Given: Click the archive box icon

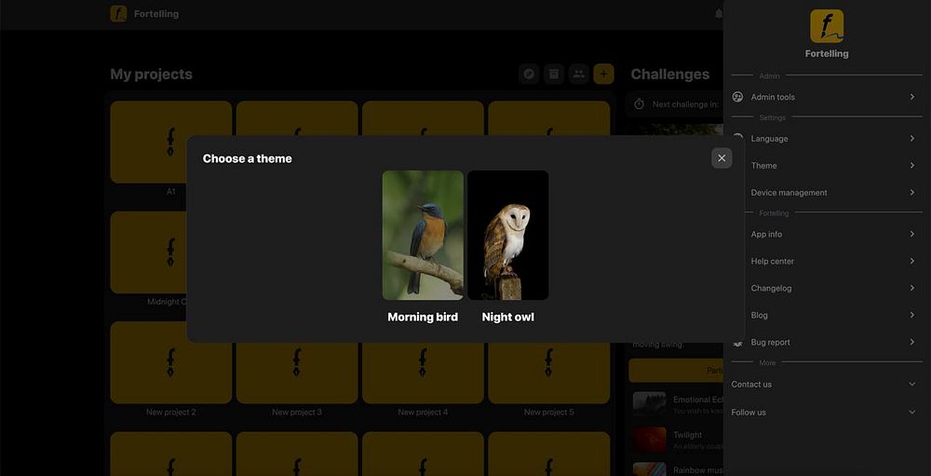Looking at the screenshot, I should pos(553,75).
